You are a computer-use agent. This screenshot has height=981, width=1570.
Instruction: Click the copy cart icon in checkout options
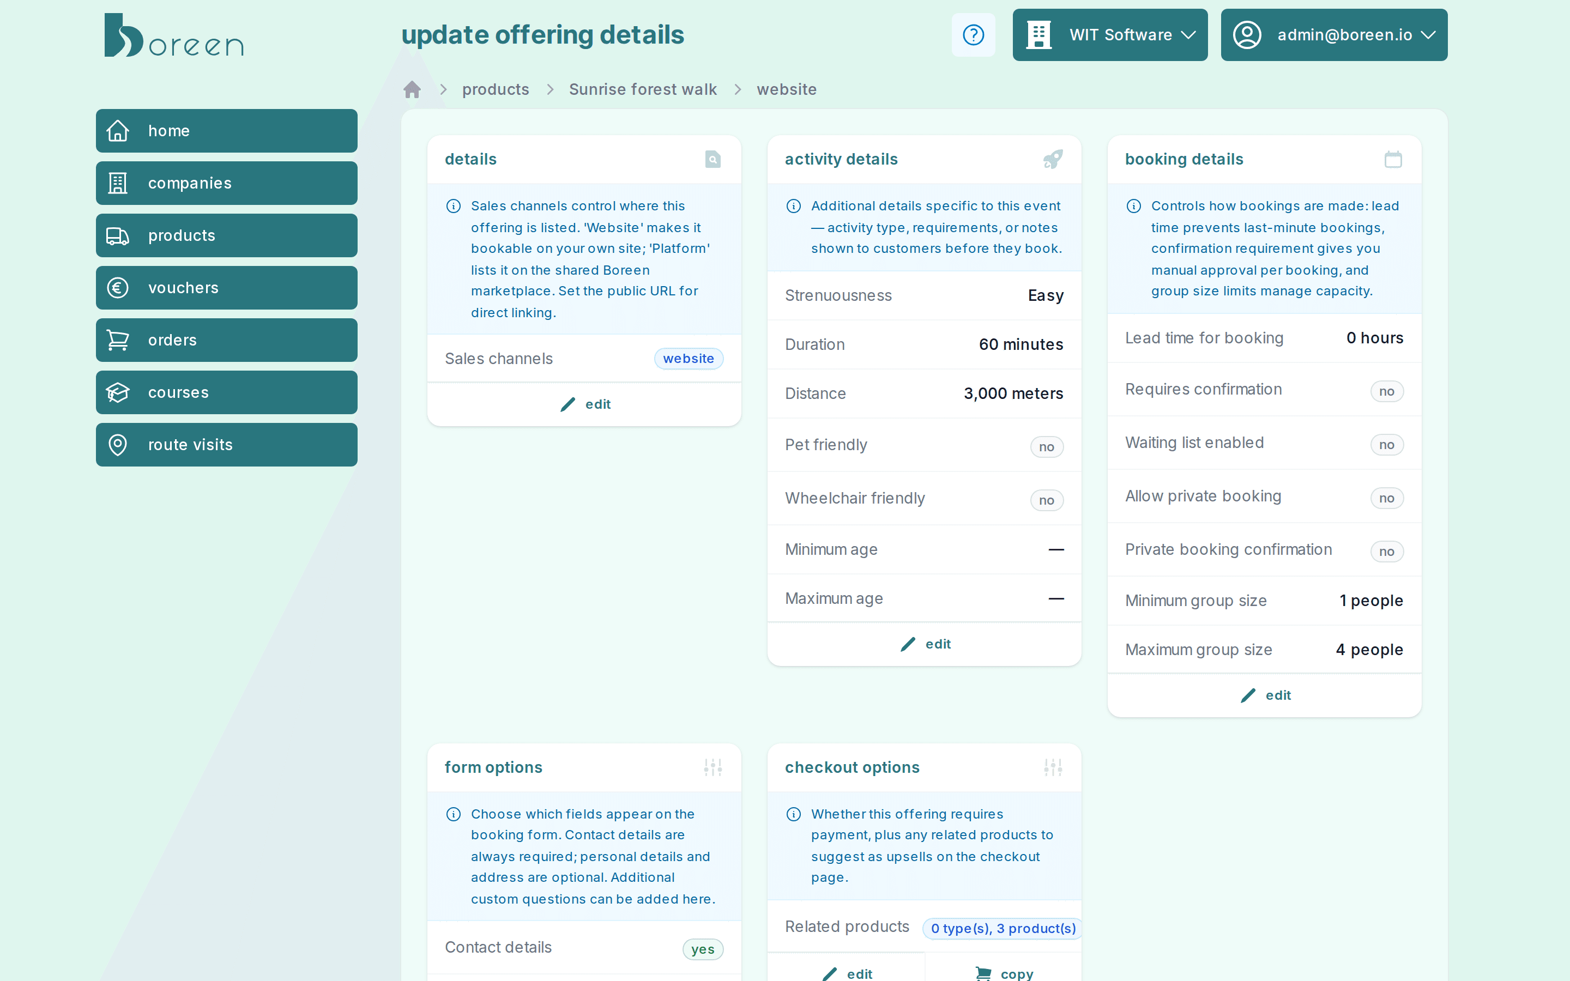[983, 973]
